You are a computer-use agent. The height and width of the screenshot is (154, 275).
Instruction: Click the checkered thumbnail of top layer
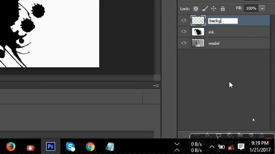point(198,21)
